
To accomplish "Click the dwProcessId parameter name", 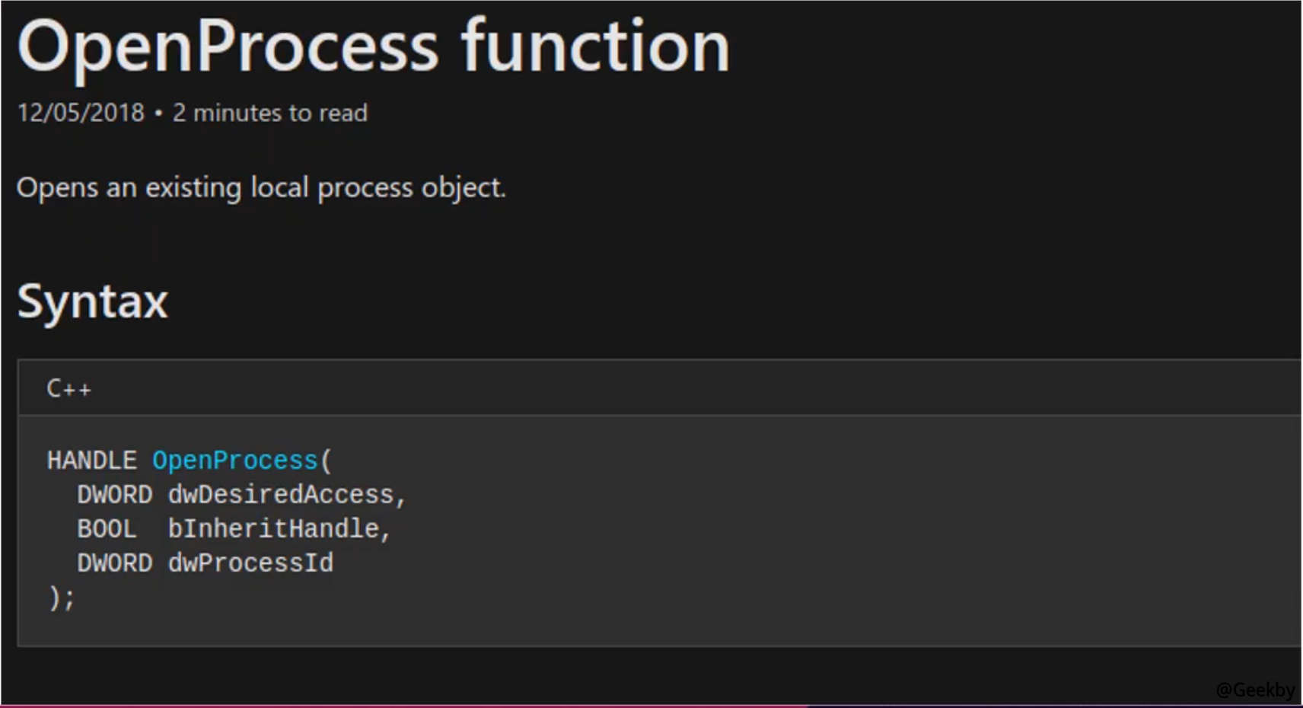I will point(250,563).
